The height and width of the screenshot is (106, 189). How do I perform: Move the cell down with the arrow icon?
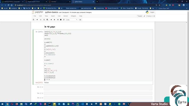pos(54,20)
